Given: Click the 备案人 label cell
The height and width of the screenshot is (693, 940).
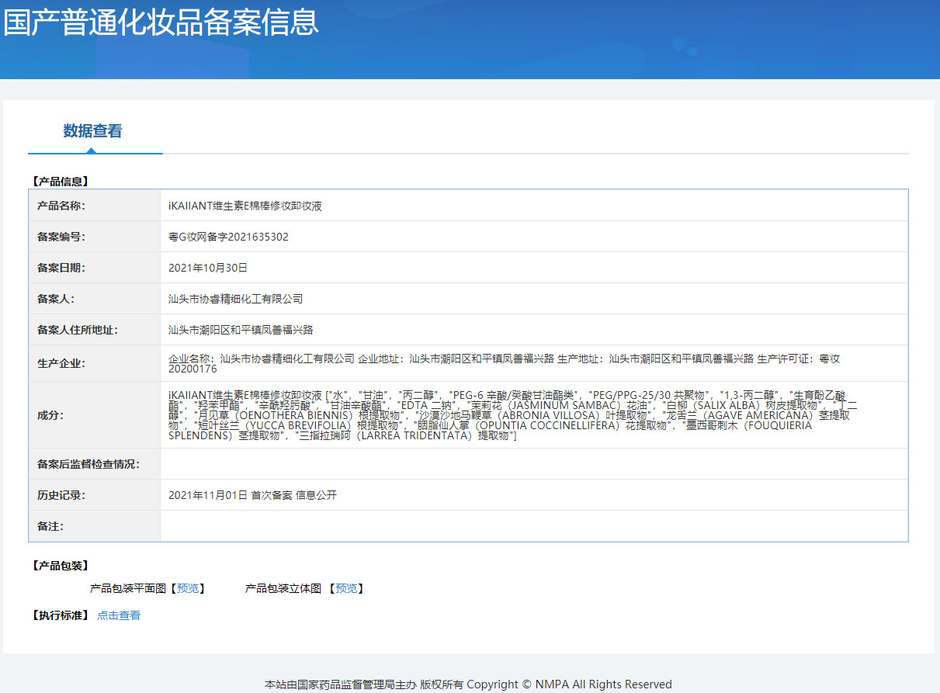Looking at the screenshot, I should [95, 299].
